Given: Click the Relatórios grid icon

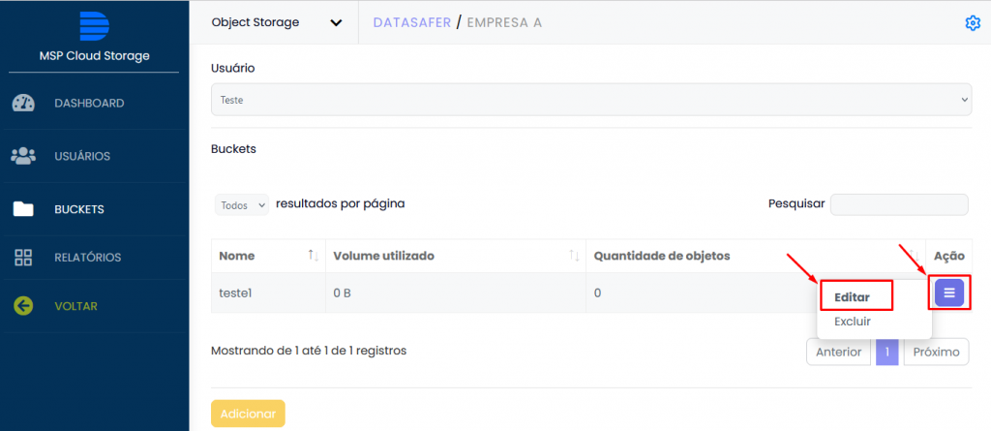Looking at the screenshot, I should pos(23,258).
